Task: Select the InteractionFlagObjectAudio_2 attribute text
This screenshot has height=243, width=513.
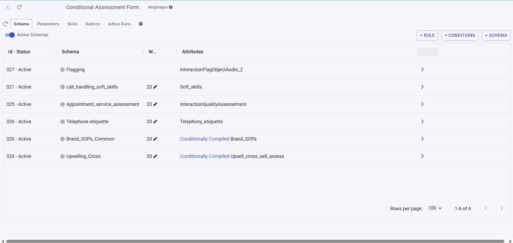Action: [211, 70]
